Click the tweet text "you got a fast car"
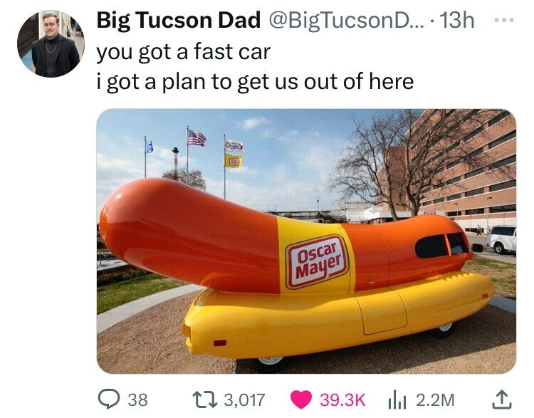This screenshot has width=534, height=418. point(184,52)
